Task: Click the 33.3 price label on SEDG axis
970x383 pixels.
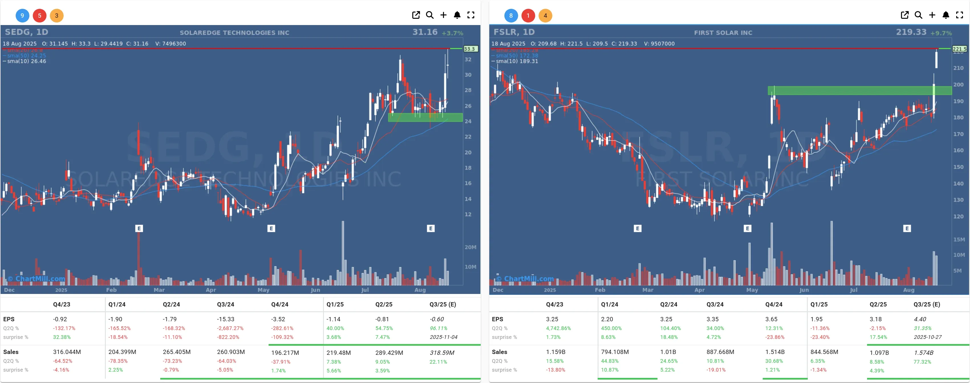Action: pyautogui.click(x=470, y=49)
